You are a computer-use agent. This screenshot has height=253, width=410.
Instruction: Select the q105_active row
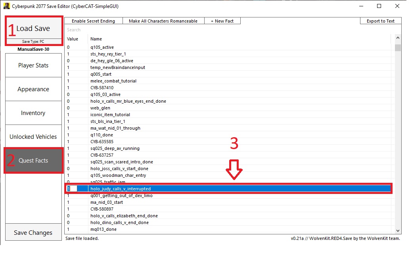[x=228, y=47]
